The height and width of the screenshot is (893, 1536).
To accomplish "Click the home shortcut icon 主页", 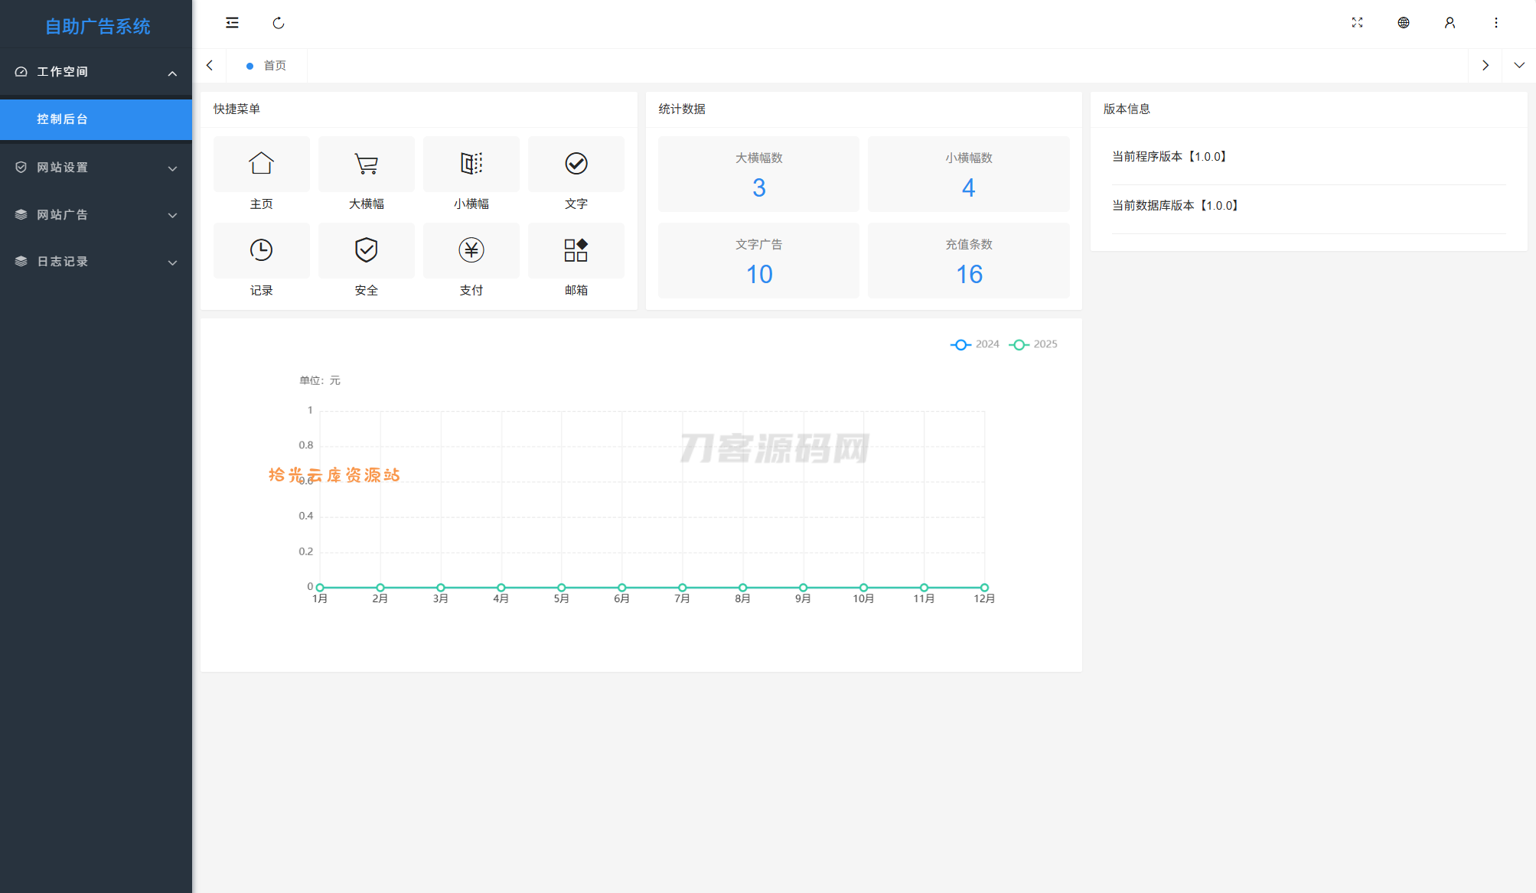I will (x=261, y=164).
